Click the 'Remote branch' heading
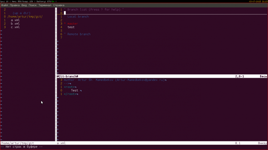Viewport: 268px width, 150px height. click(x=79, y=34)
